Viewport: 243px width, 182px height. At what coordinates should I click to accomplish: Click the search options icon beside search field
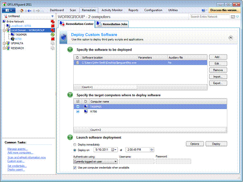click(x=233, y=17)
